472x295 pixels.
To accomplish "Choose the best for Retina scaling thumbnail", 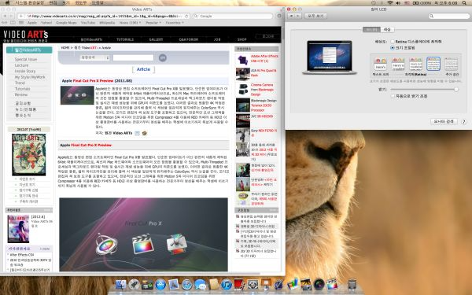I will 415,65.
